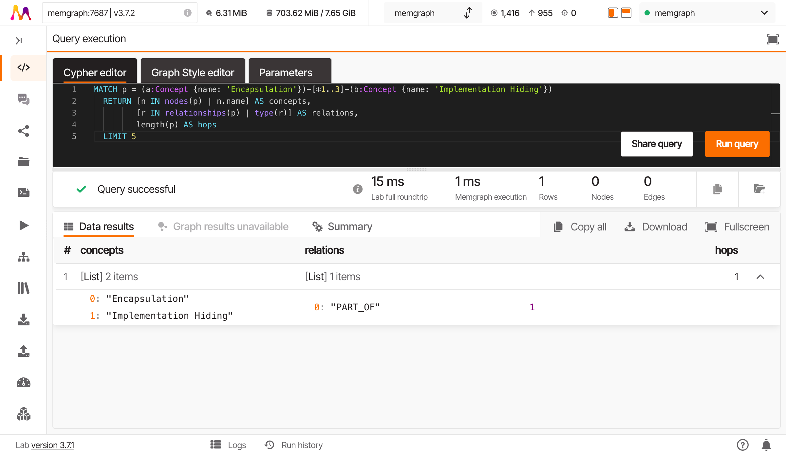Open the Datasets library icon in sidebar
Image resolution: width=786 pixels, height=455 pixels.
click(x=23, y=288)
